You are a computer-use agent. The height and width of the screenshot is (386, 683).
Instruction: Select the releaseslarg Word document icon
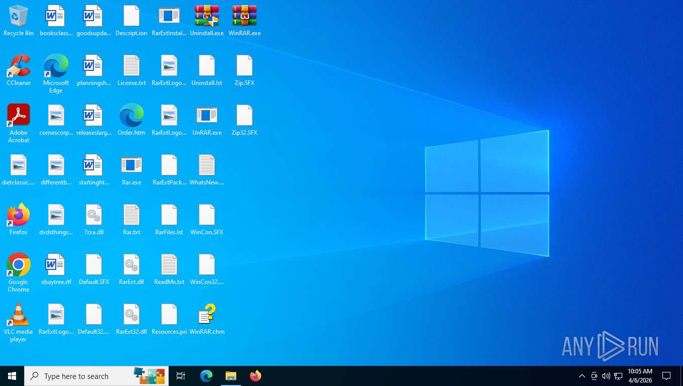tap(94, 121)
